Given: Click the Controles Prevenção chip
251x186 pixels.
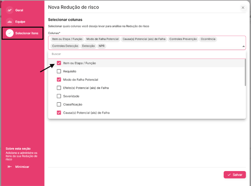Looking at the screenshot, I should tap(183, 39).
